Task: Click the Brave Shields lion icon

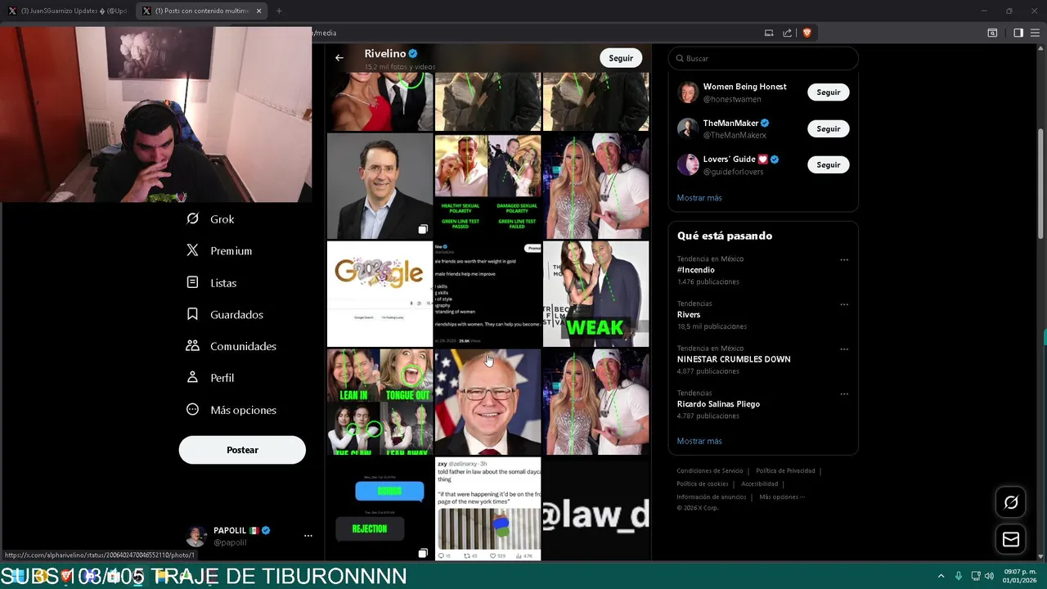Action: pos(807,33)
